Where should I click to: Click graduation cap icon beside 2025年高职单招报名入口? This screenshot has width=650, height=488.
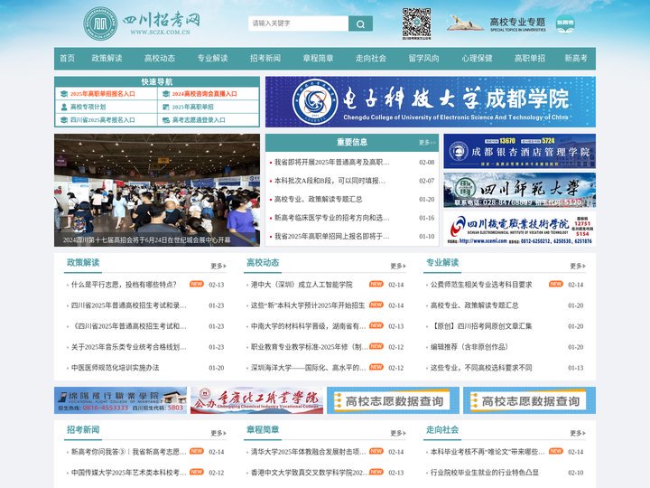[64, 94]
